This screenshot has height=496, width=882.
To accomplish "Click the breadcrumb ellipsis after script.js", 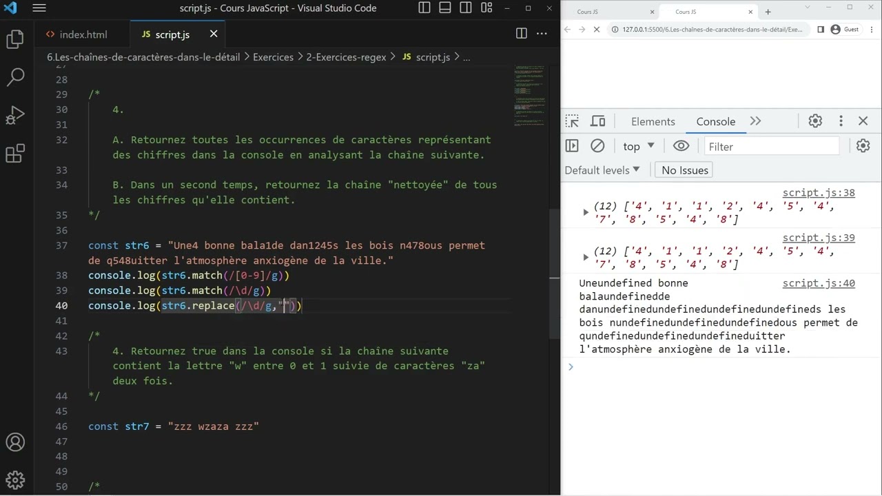I will pos(466,57).
